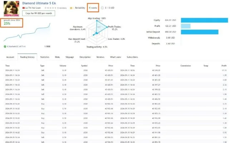This screenshot has height=143, width=230.
Task: Switch to the Statistics tab
Action: click(45, 57)
